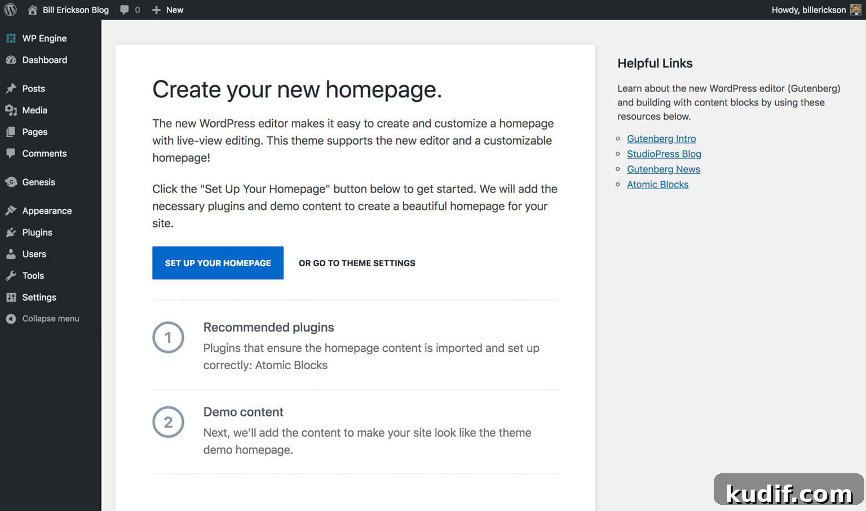Image resolution: width=866 pixels, height=511 pixels.
Task: Click the Dashboard gauge icon
Action: (11, 60)
